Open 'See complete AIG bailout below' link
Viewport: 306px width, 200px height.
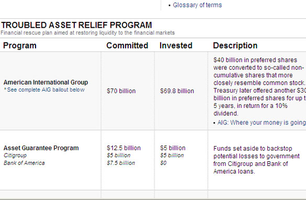coord(46,90)
